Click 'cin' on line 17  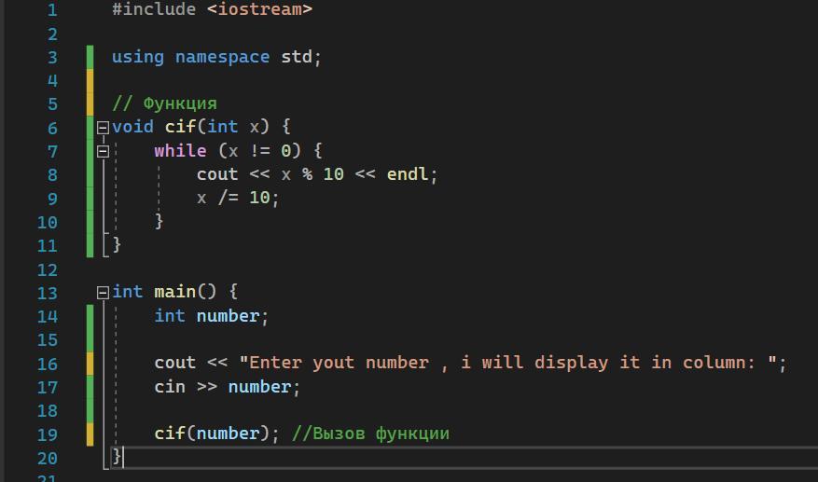[x=170, y=387]
